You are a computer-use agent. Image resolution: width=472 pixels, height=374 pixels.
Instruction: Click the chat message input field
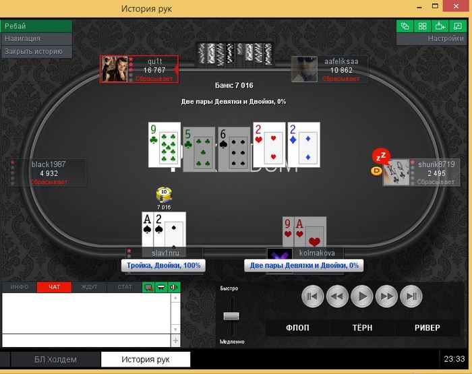tap(86, 340)
